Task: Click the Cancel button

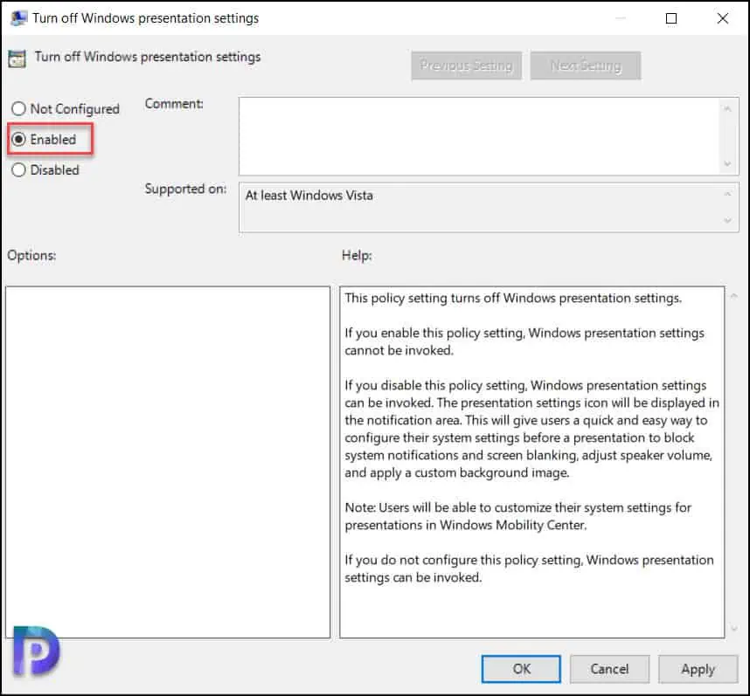Action: (609, 669)
